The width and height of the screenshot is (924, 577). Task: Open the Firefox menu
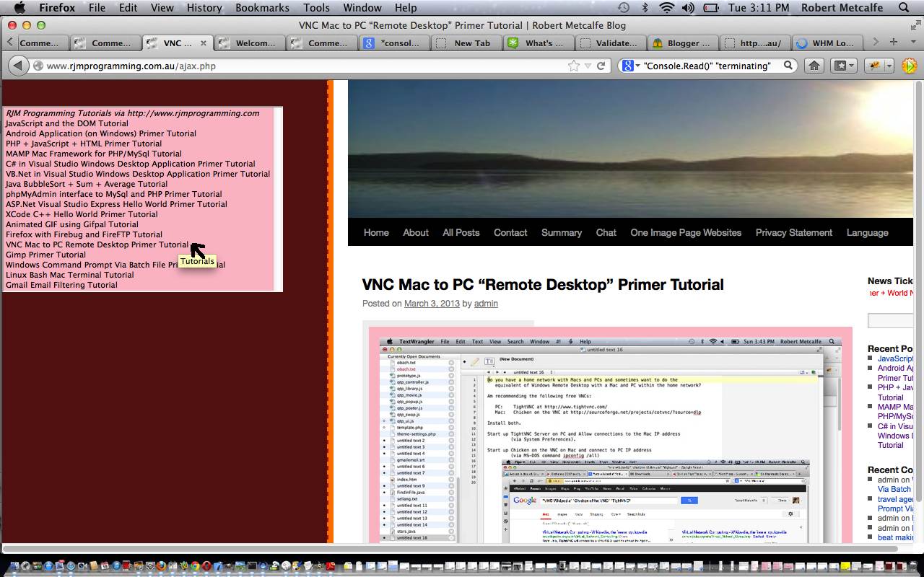pyautogui.click(x=57, y=8)
